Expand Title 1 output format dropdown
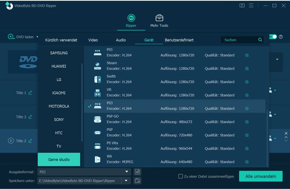The height and width of the screenshot is (189, 290). [x=275, y=91]
